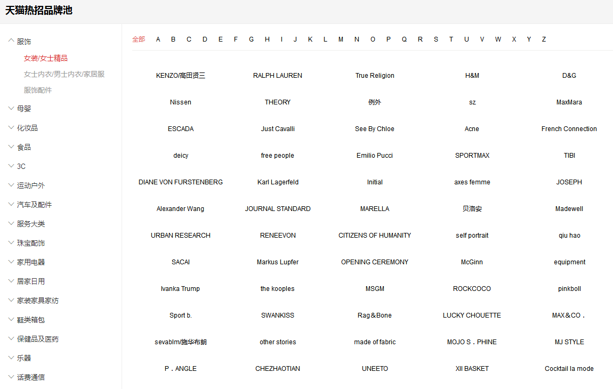
Task: Expand the 鞋类箱包 category
Action: pos(30,319)
